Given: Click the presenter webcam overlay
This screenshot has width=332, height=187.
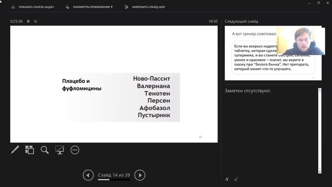Looking at the screenshot, I should coord(301,41).
